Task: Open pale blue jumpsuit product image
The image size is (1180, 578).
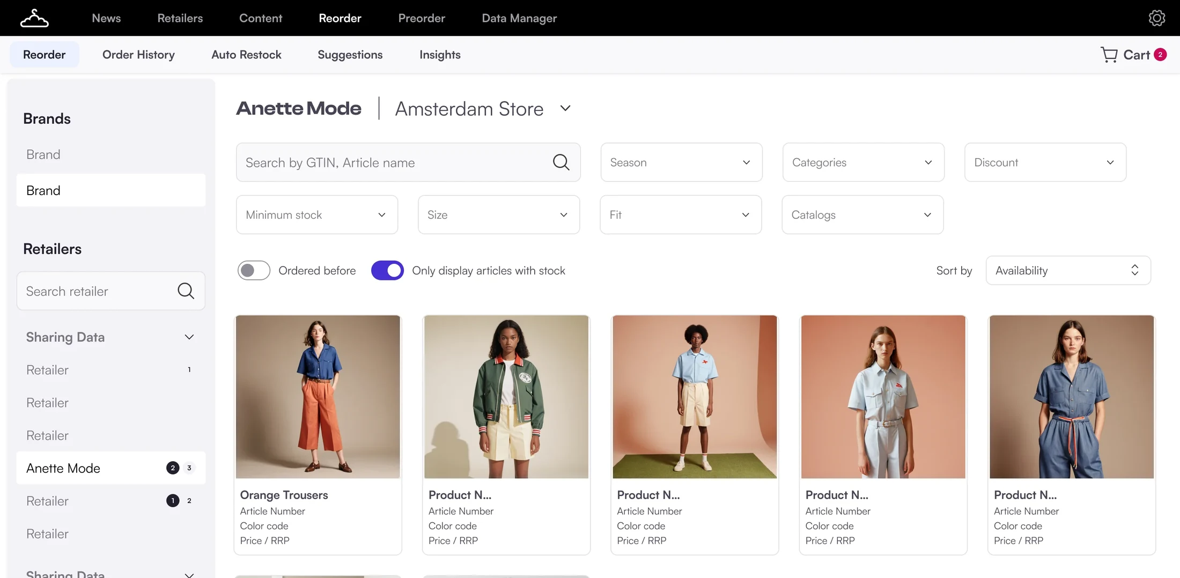Action: pos(883,397)
